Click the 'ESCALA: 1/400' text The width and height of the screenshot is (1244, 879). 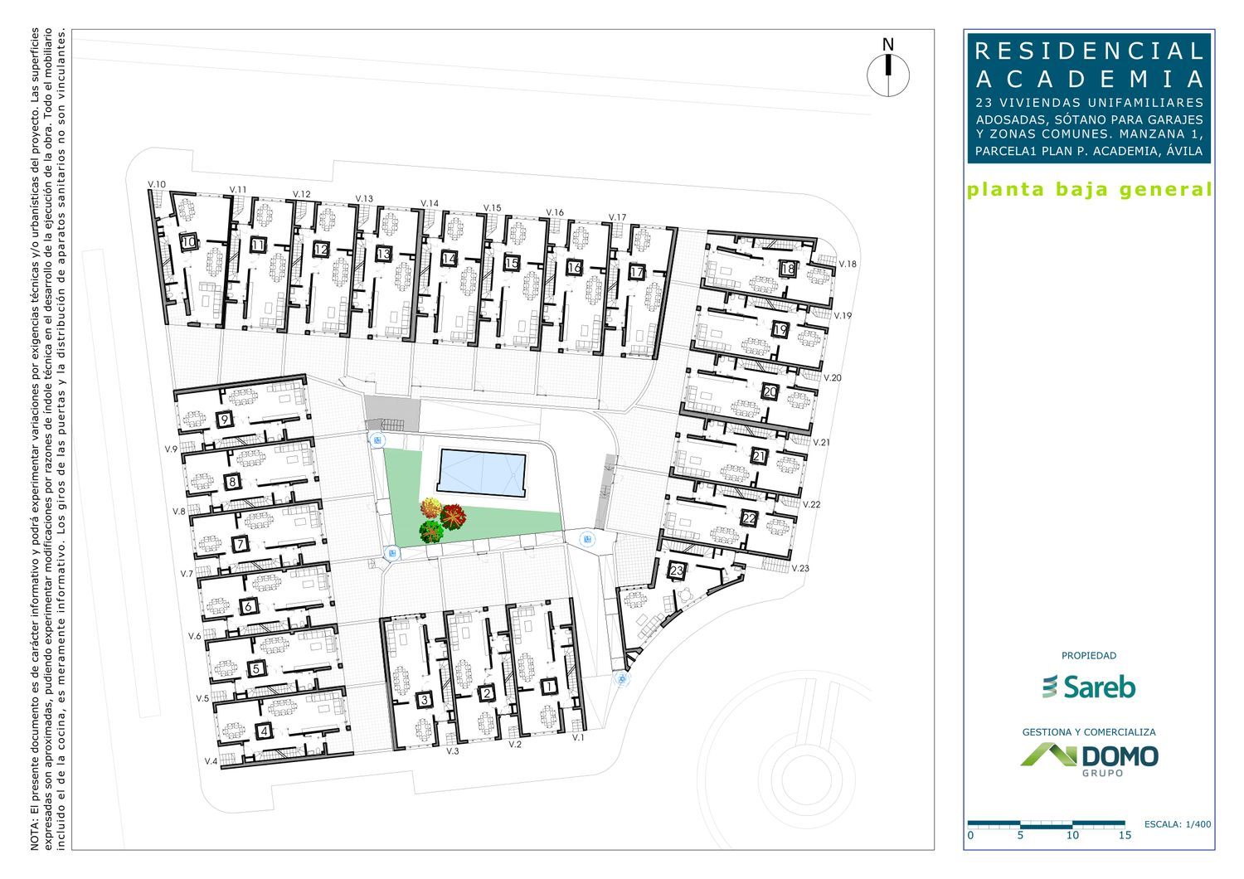tap(1177, 824)
